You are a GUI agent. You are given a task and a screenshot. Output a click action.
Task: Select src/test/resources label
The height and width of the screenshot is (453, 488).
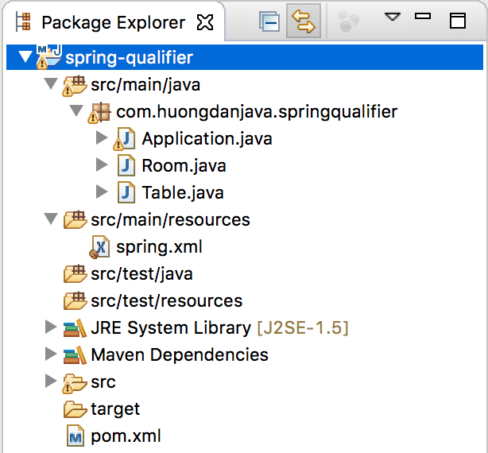coord(166,301)
